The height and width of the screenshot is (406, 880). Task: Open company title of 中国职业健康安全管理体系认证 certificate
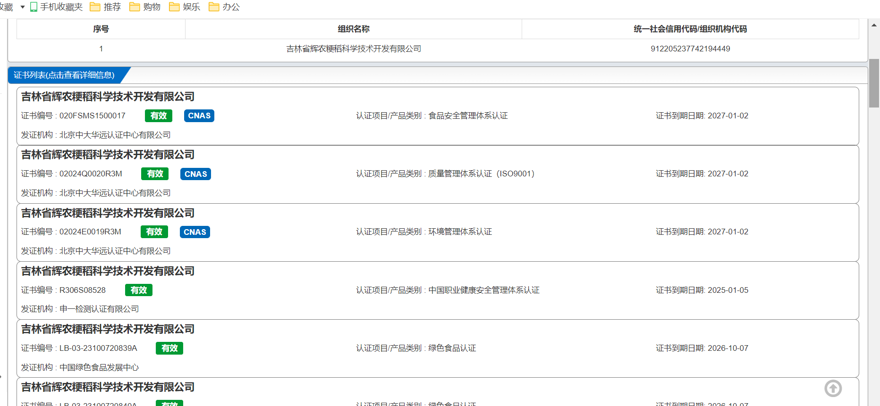coord(108,271)
